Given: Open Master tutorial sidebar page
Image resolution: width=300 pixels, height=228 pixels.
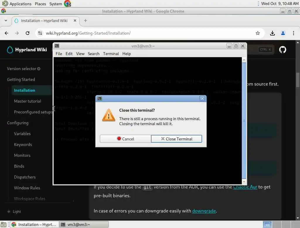Looking at the screenshot, I should point(28,101).
